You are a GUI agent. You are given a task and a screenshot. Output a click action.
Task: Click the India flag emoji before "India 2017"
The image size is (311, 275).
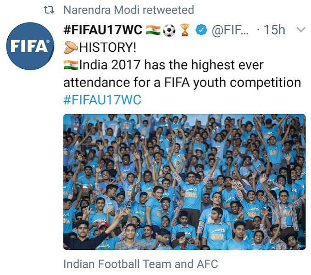[x=71, y=65]
